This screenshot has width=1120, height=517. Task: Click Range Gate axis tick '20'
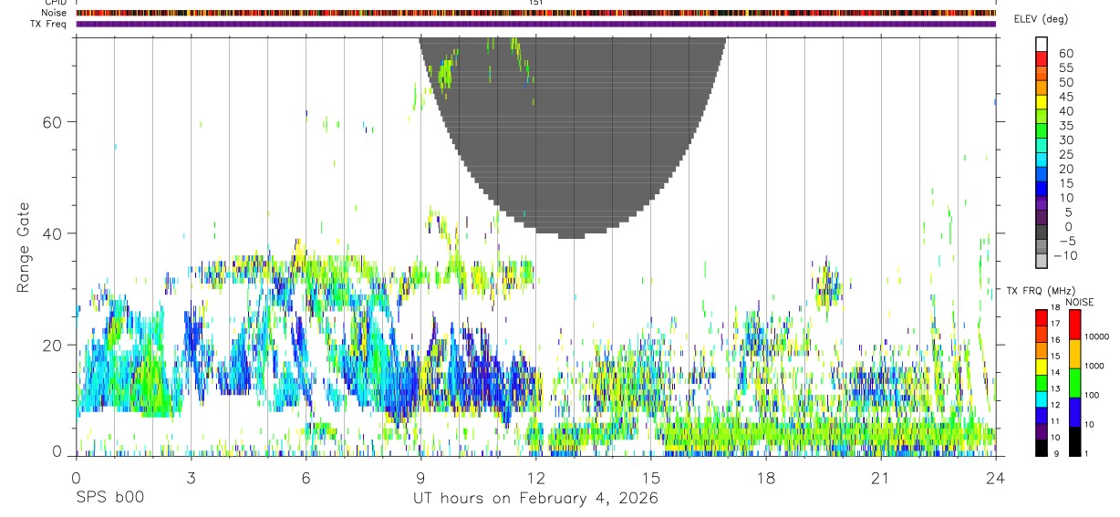(x=54, y=345)
